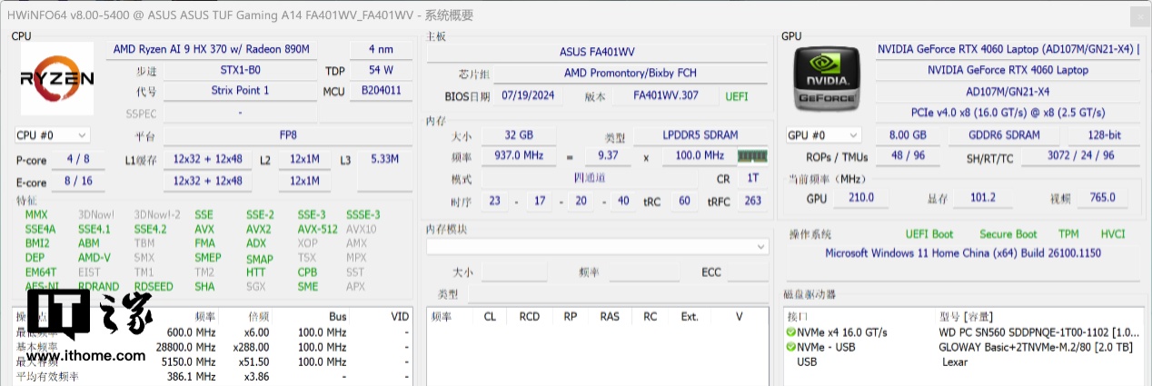
Task: Open the GPU #0 selector dropdown
Action: [x=823, y=135]
